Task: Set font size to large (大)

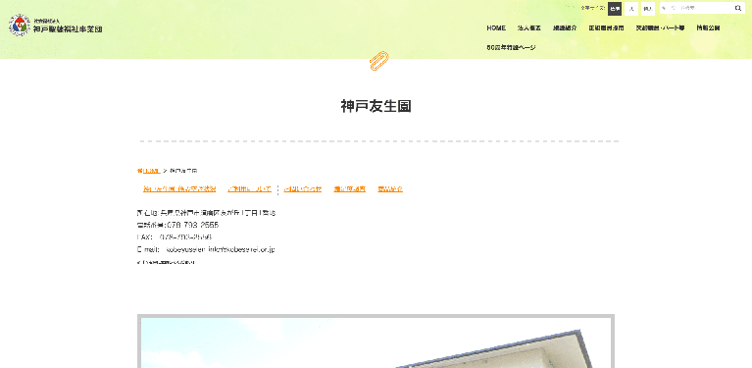Action: coord(631,9)
